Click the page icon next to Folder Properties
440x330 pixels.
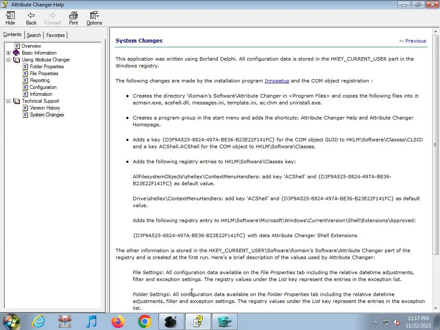pyautogui.click(x=25, y=67)
